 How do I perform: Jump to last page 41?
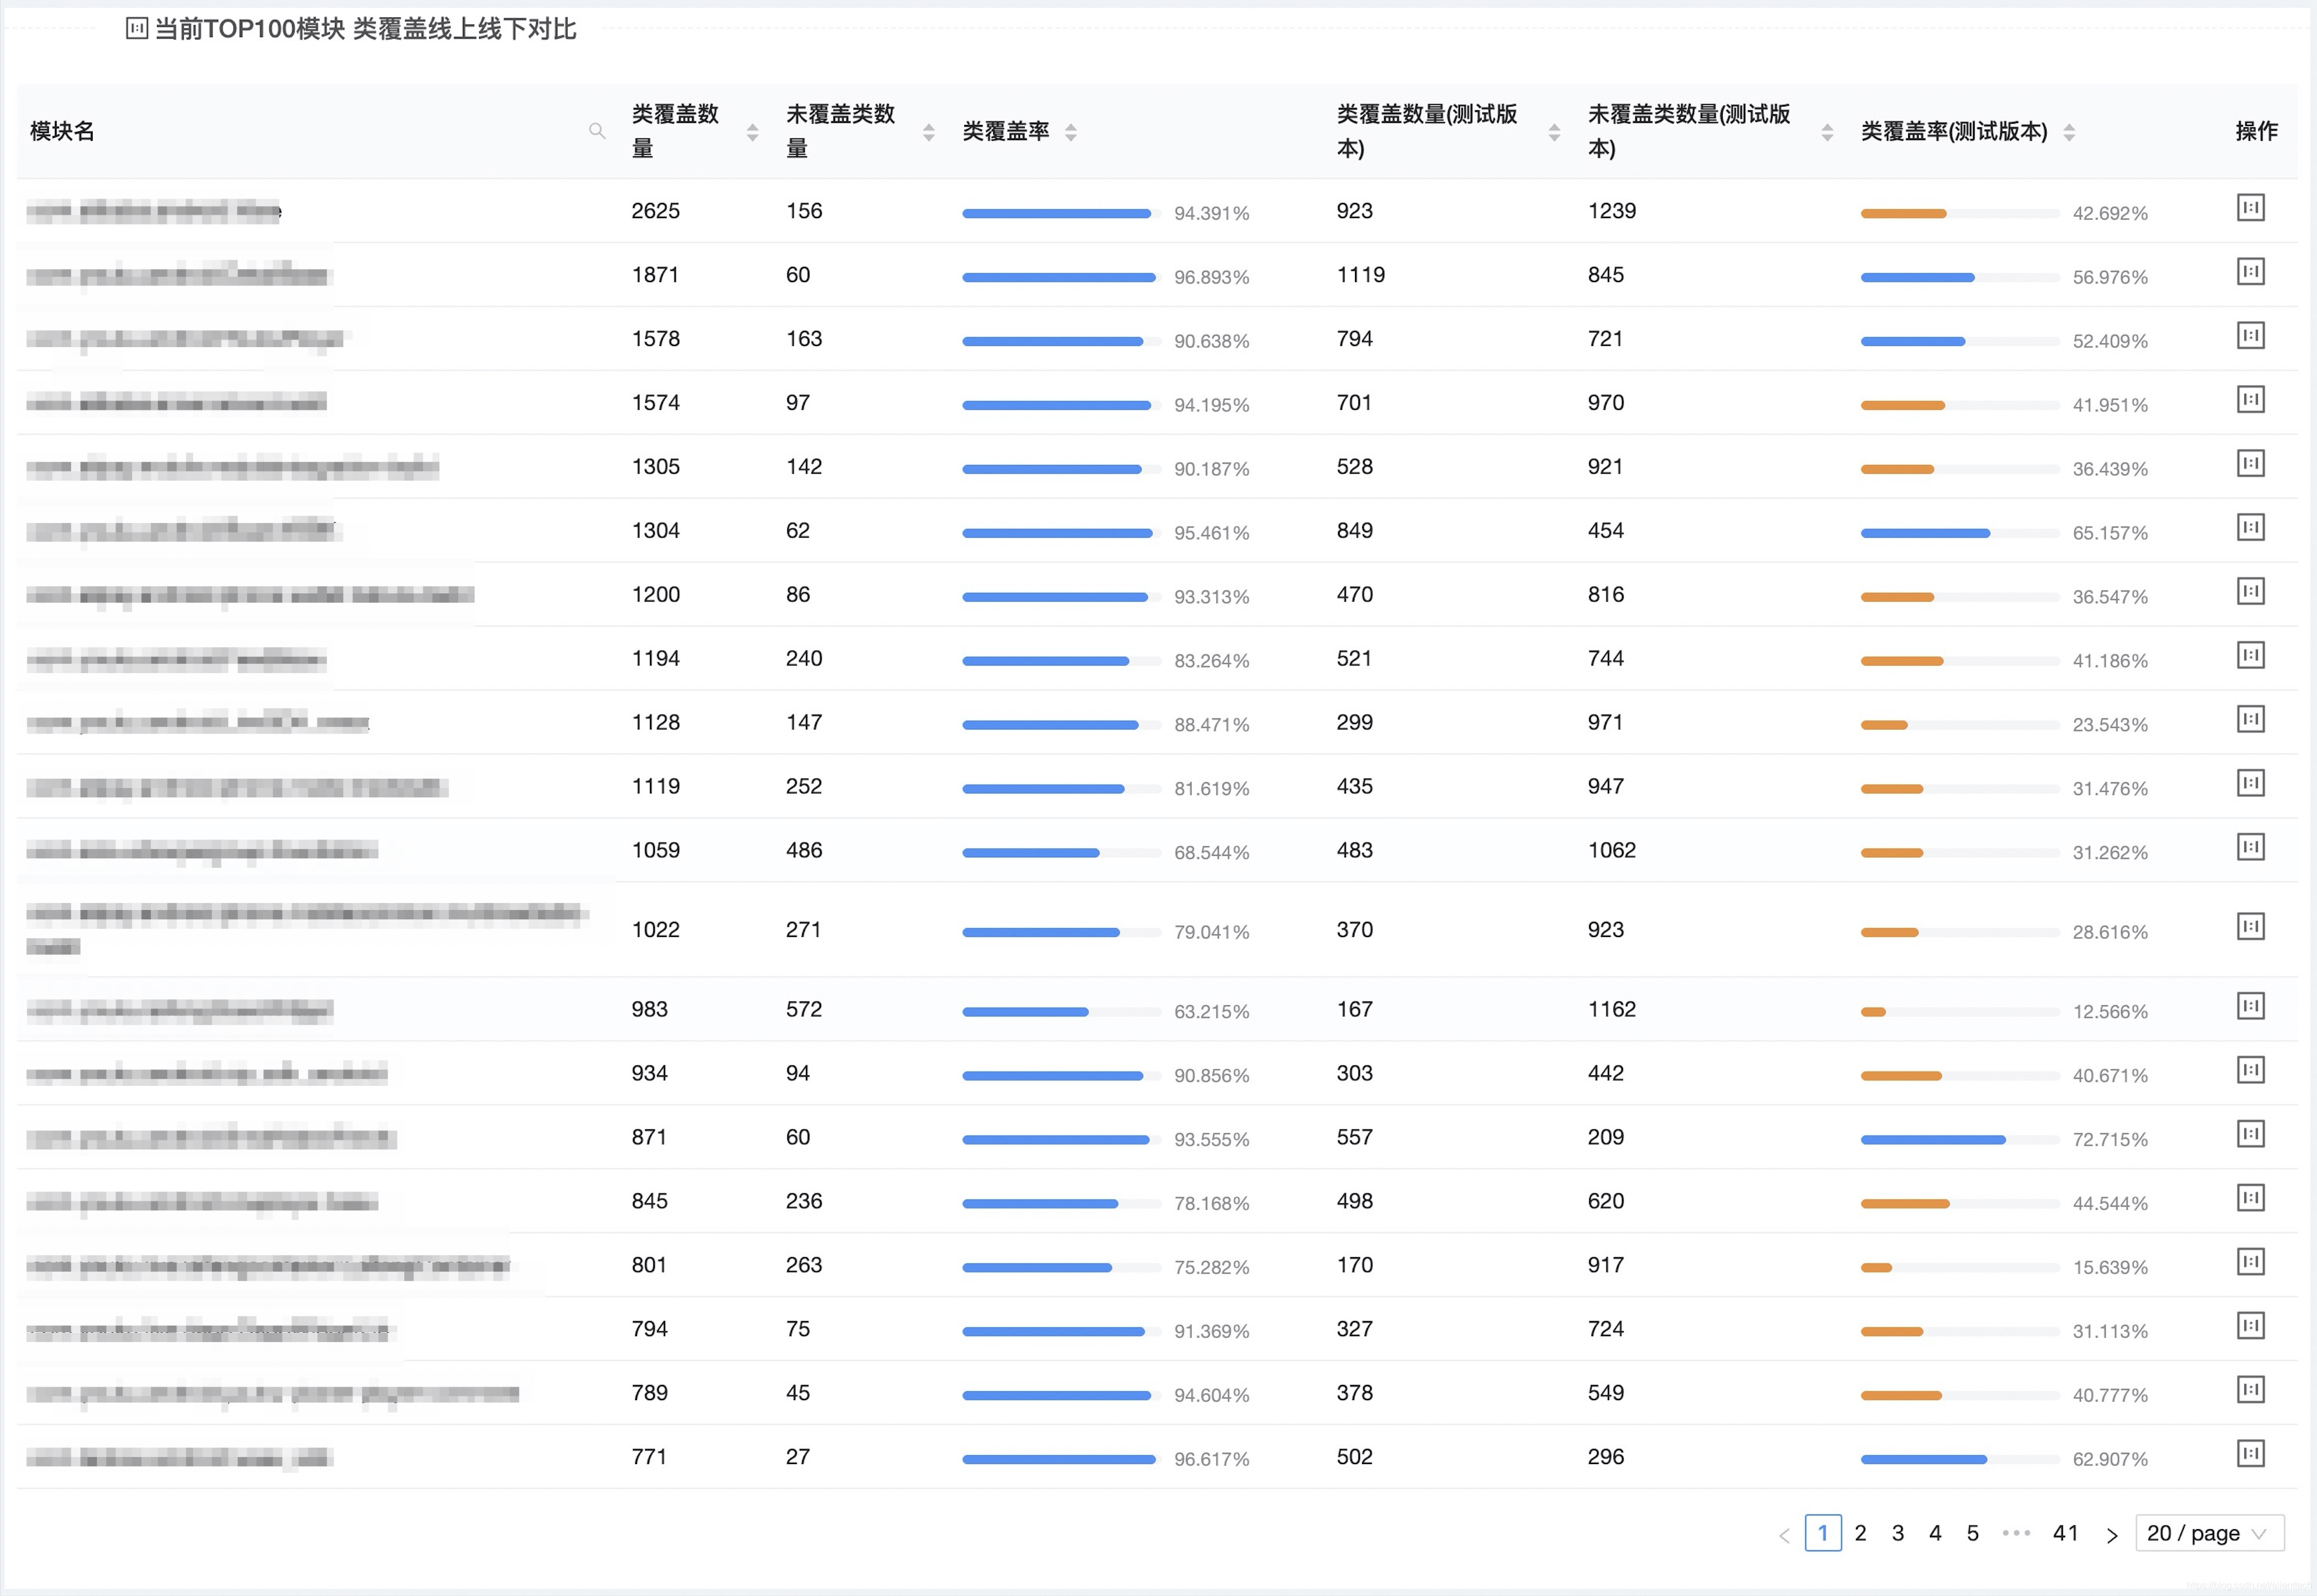[x=2066, y=1534]
